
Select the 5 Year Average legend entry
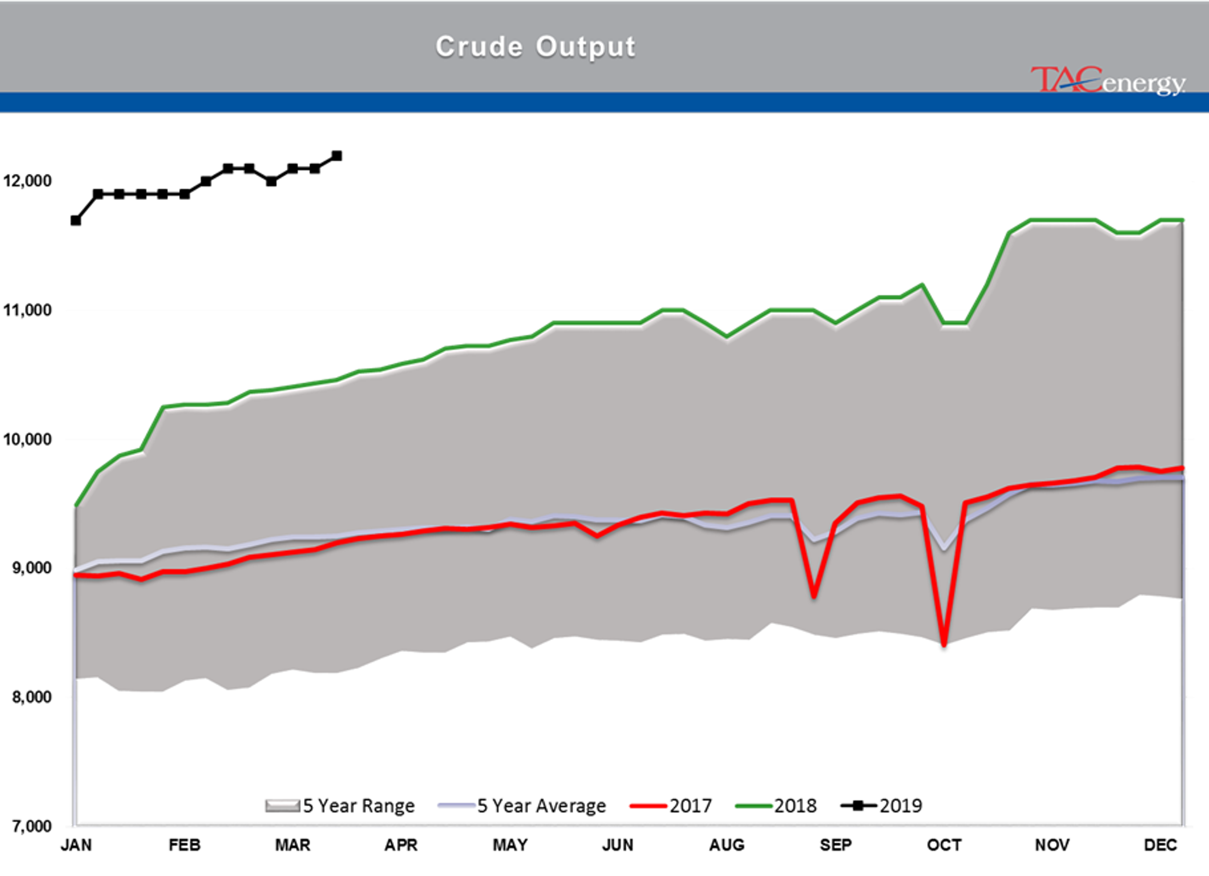[522, 806]
